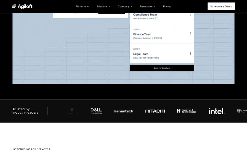Click the Honeywell Technologies logo
This screenshot has width=247, height=154.
click(x=187, y=111)
